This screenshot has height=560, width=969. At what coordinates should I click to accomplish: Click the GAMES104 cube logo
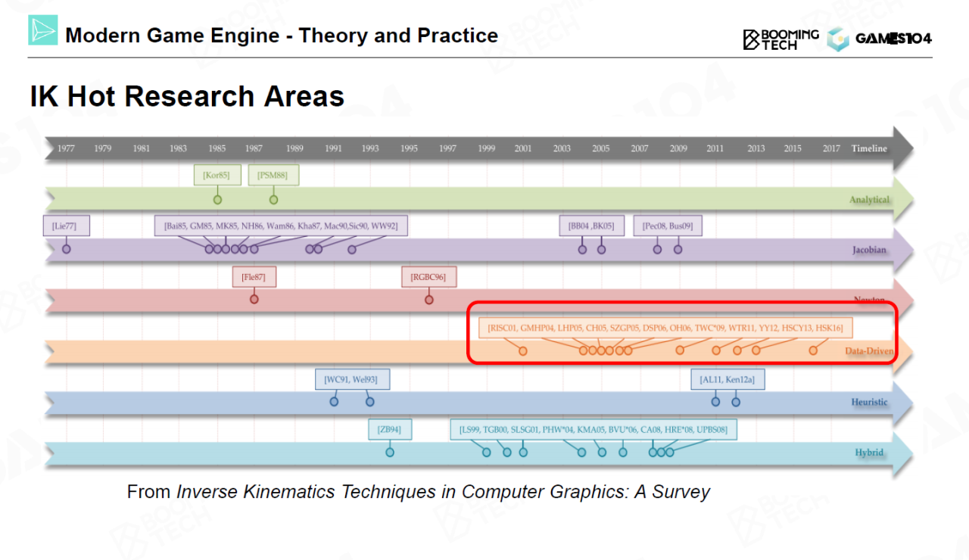coord(838,39)
